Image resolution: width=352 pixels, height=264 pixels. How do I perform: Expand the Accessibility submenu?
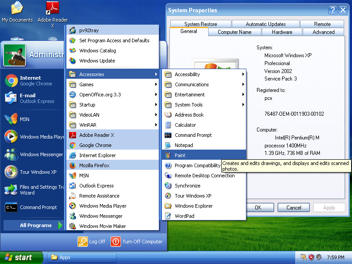click(204, 74)
